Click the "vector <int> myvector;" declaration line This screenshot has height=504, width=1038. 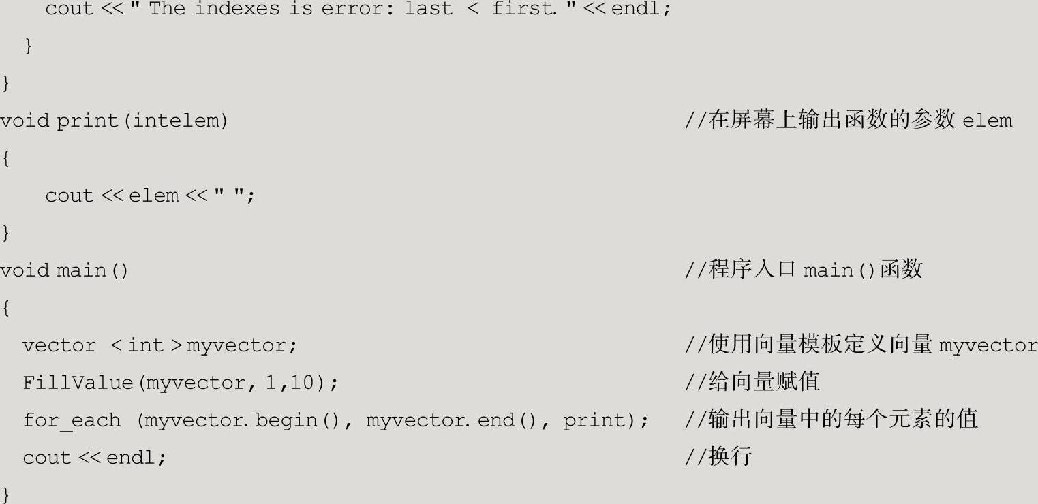point(159,346)
